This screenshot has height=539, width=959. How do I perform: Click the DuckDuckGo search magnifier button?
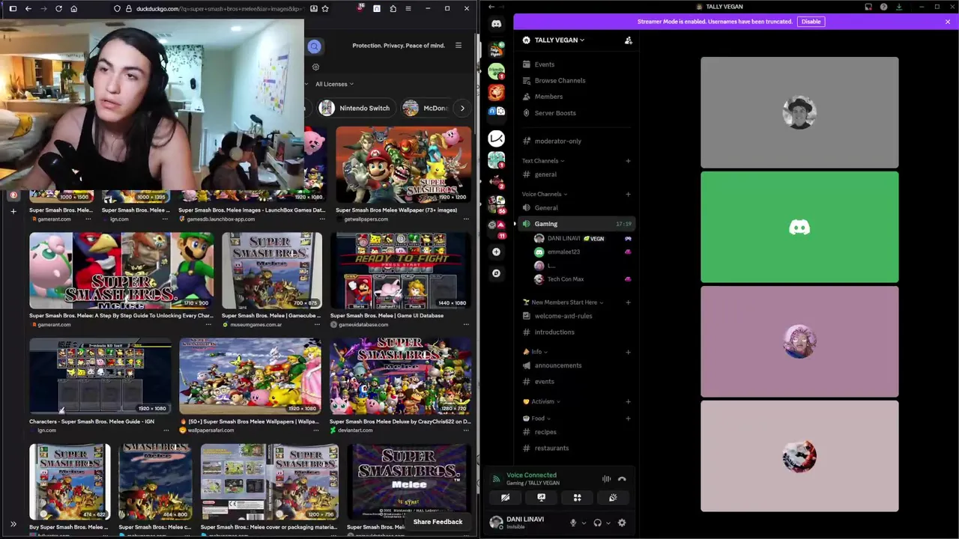point(314,46)
